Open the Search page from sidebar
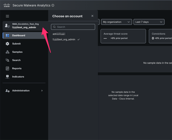Screen dimensions: 172x140 16,60
